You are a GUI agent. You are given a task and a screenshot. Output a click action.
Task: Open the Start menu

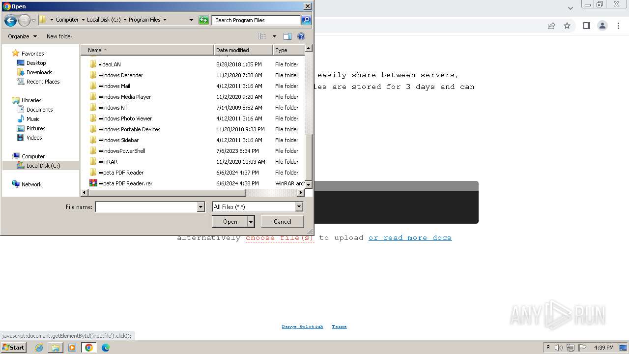(x=13, y=348)
